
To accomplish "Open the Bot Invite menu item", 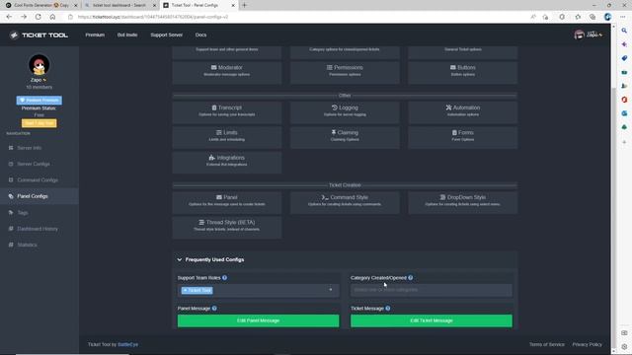I will coord(127,35).
